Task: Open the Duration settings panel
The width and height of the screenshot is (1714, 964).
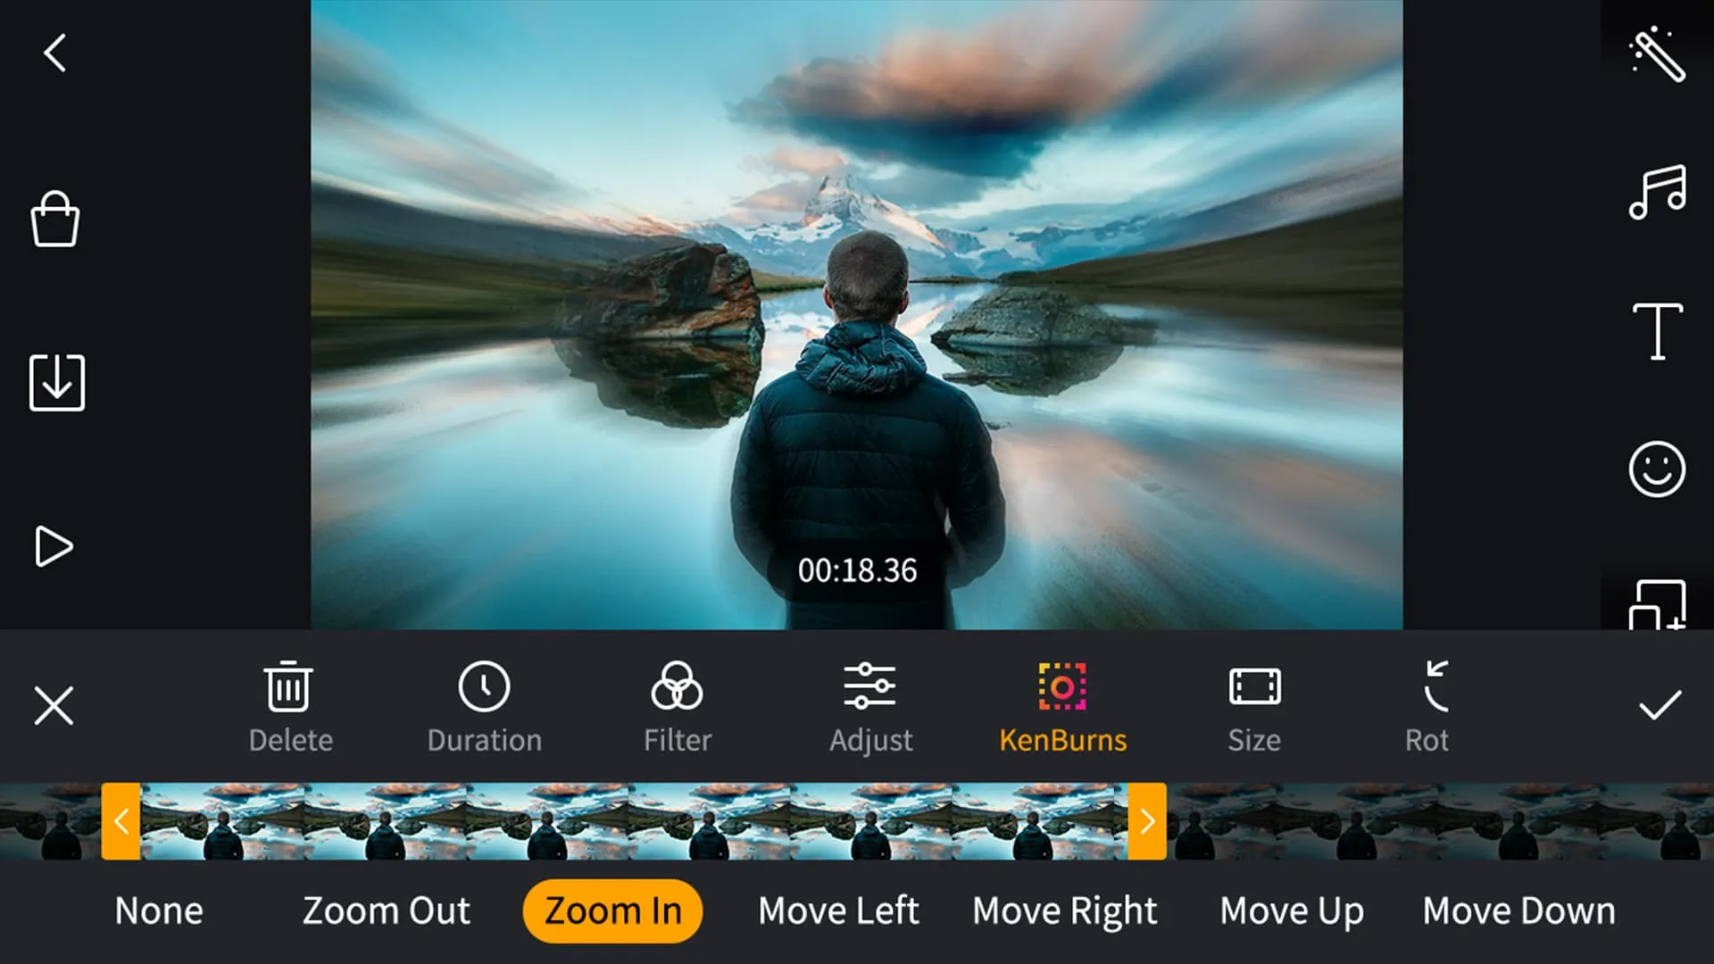Action: coord(484,702)
